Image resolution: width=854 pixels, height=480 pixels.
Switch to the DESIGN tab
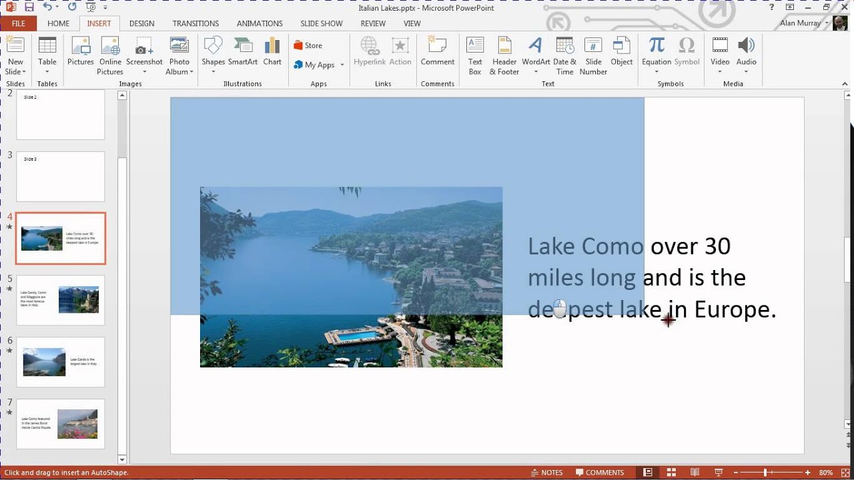(141, 23)
